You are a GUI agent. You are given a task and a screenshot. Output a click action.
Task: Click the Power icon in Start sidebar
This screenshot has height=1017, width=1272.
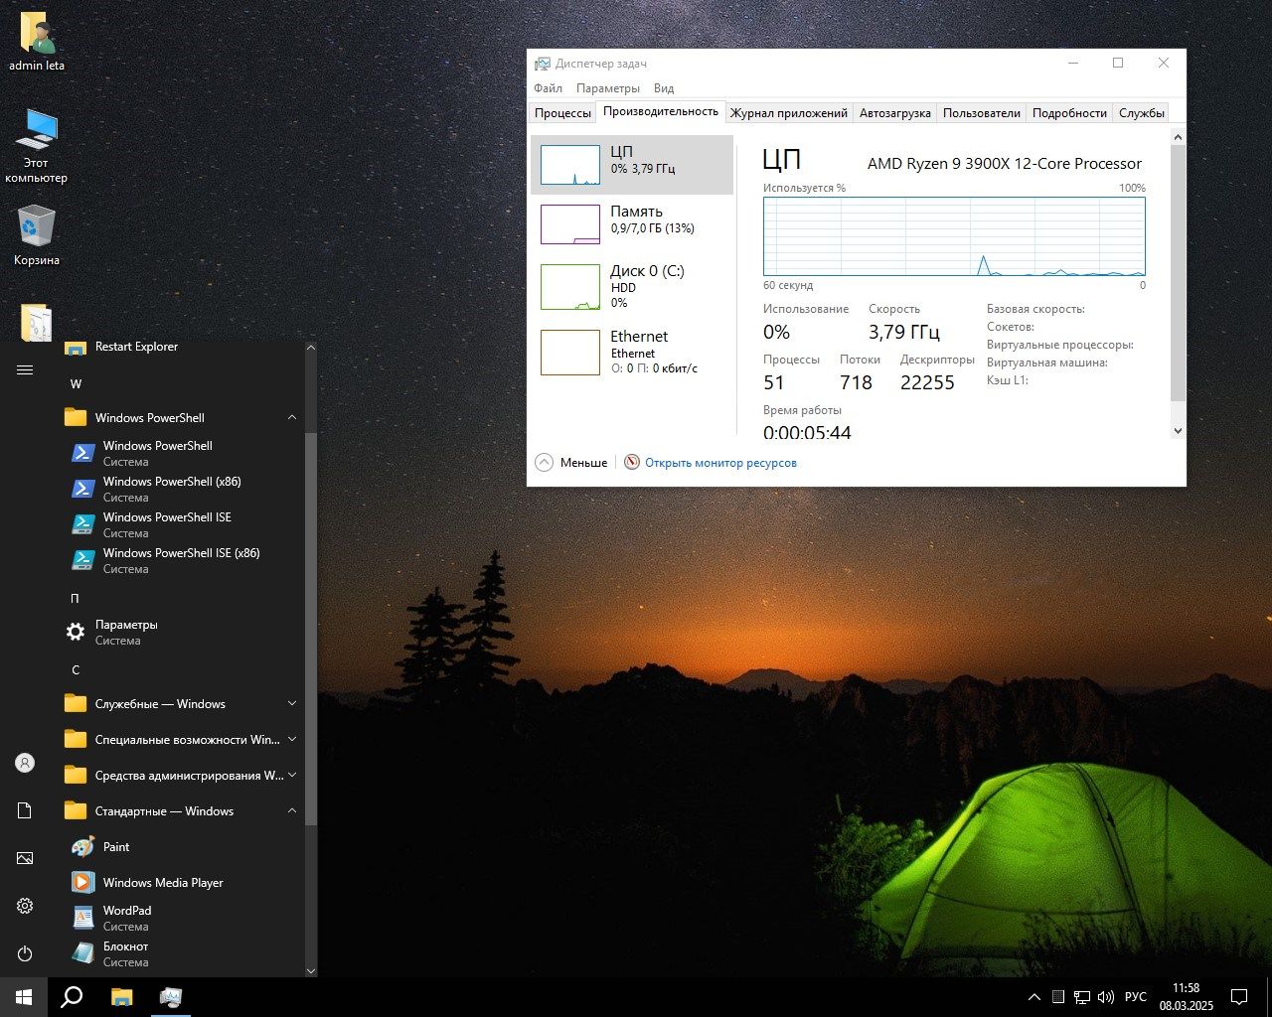coord(25,953)
